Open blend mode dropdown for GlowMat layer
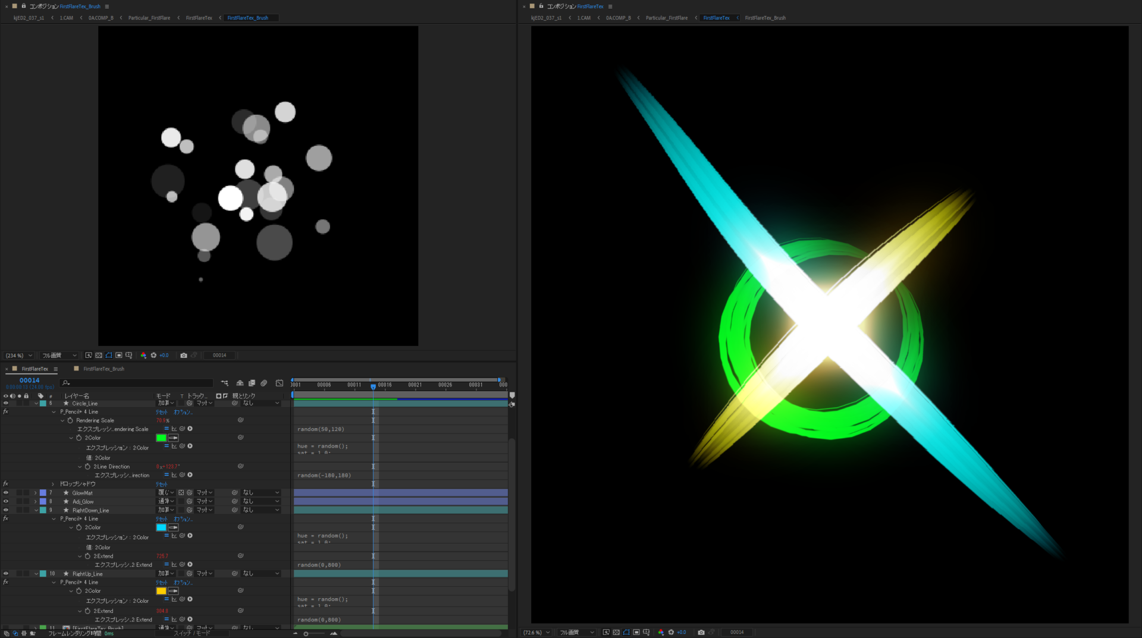This screenshot has width=1142, height=638. [165, 493]
